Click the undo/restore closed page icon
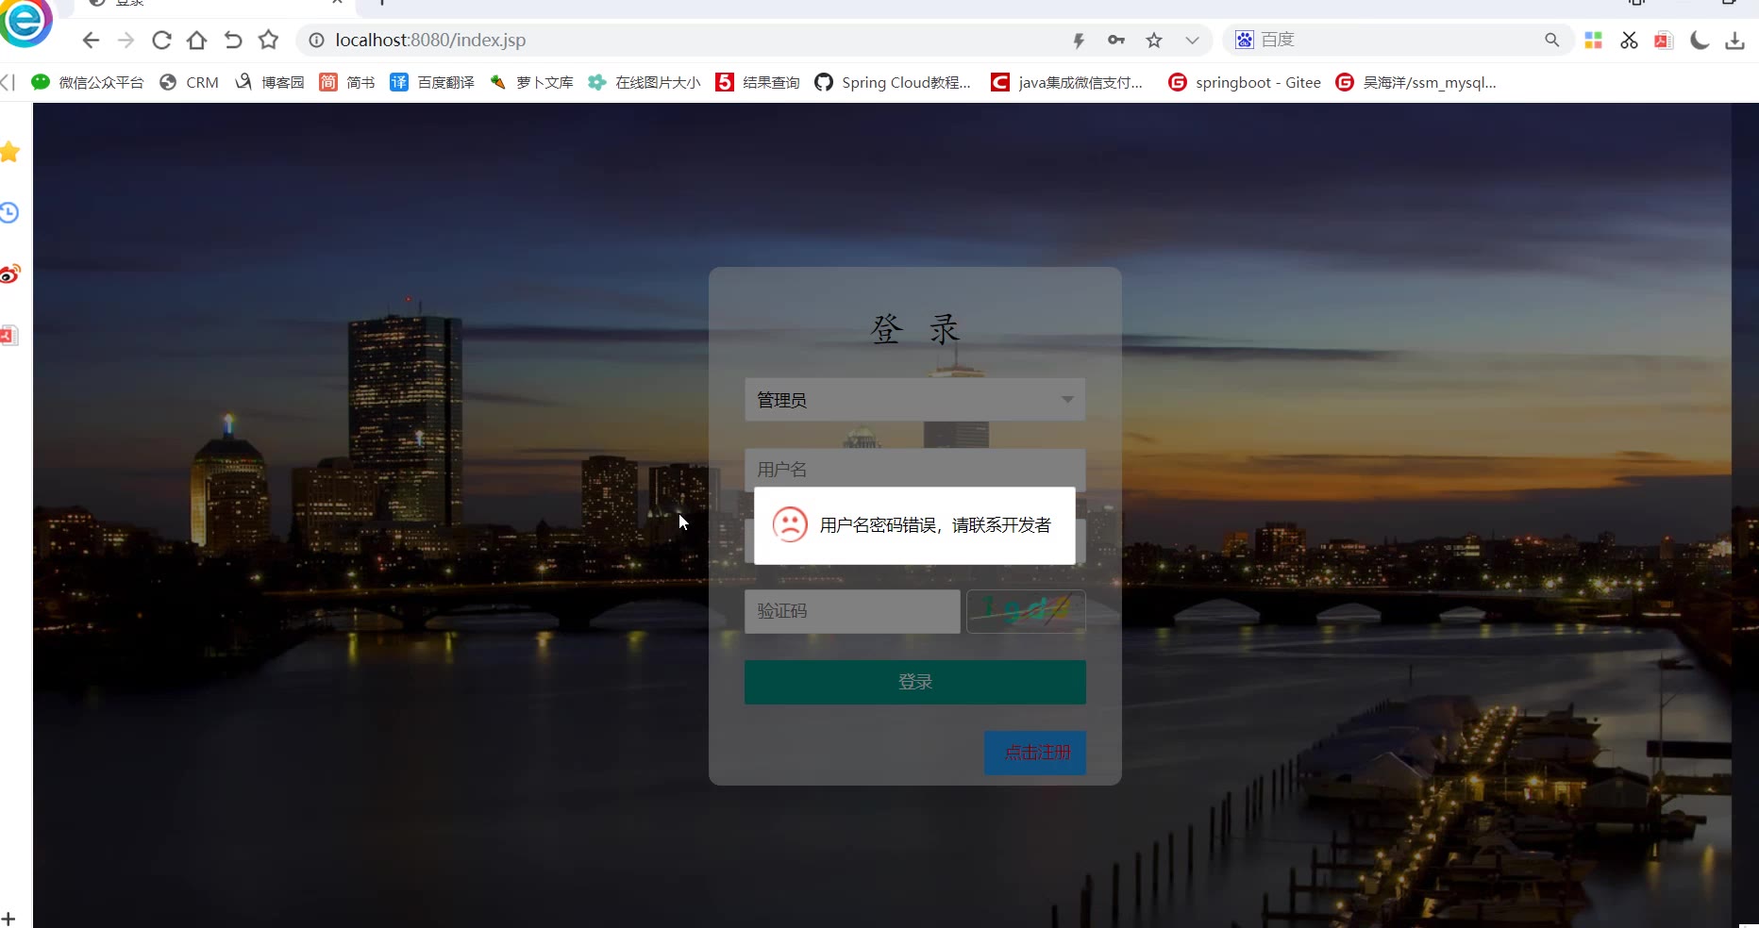 (233, 40)
